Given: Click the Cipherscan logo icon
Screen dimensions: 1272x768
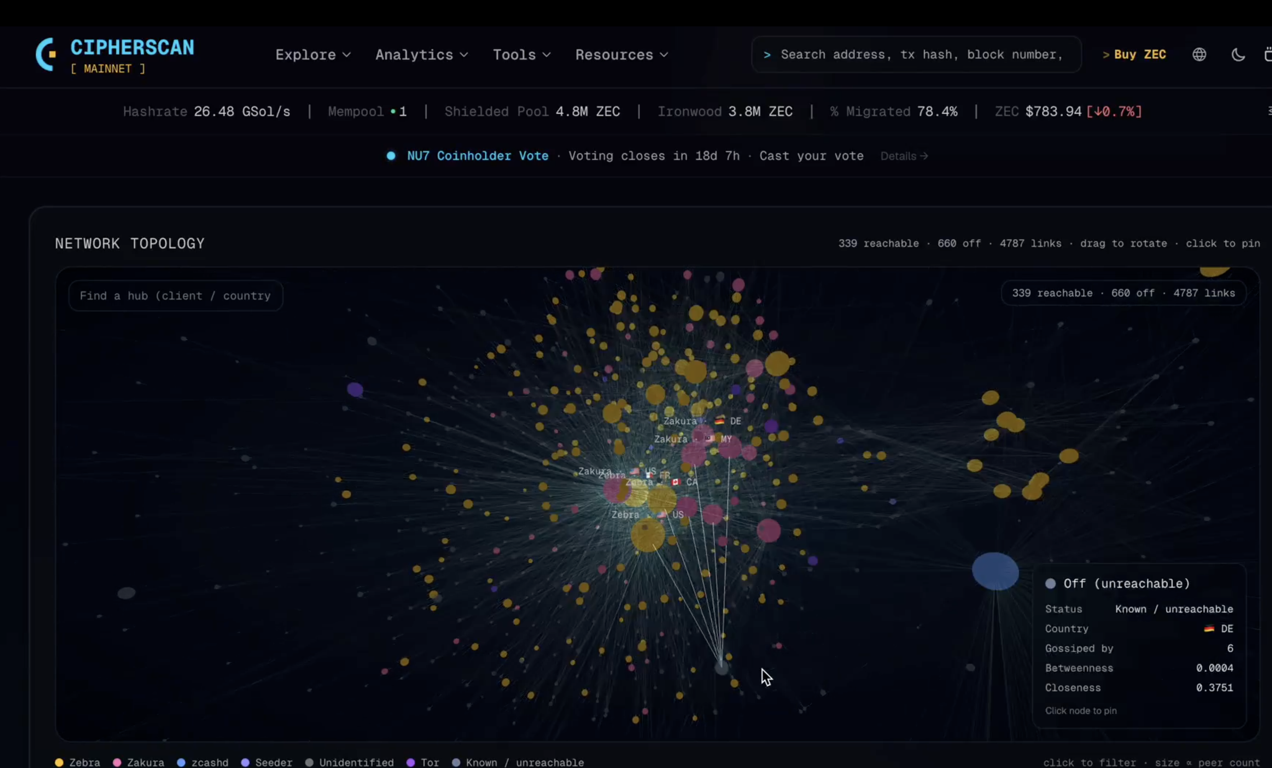Looking at the screenshot, I should (45, 54).
